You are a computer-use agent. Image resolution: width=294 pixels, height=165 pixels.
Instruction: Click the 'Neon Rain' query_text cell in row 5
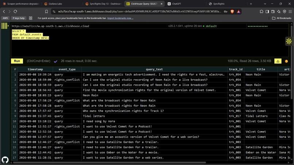point(154,95)
